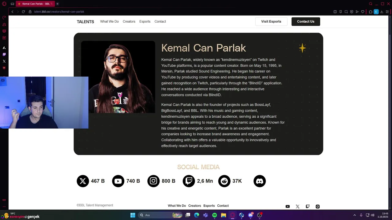
Task: Open Easy Setup sliders icon
Action: (387, 12)
